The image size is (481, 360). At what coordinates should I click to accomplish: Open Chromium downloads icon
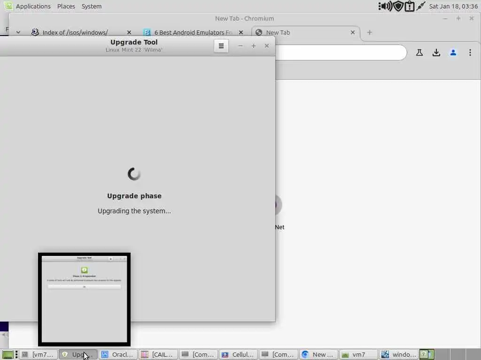[x=436, y=52]
